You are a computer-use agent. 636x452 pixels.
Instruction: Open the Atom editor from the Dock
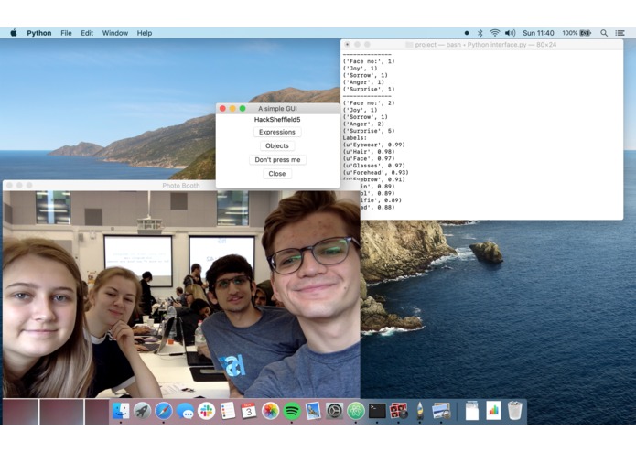pos(356,411)
